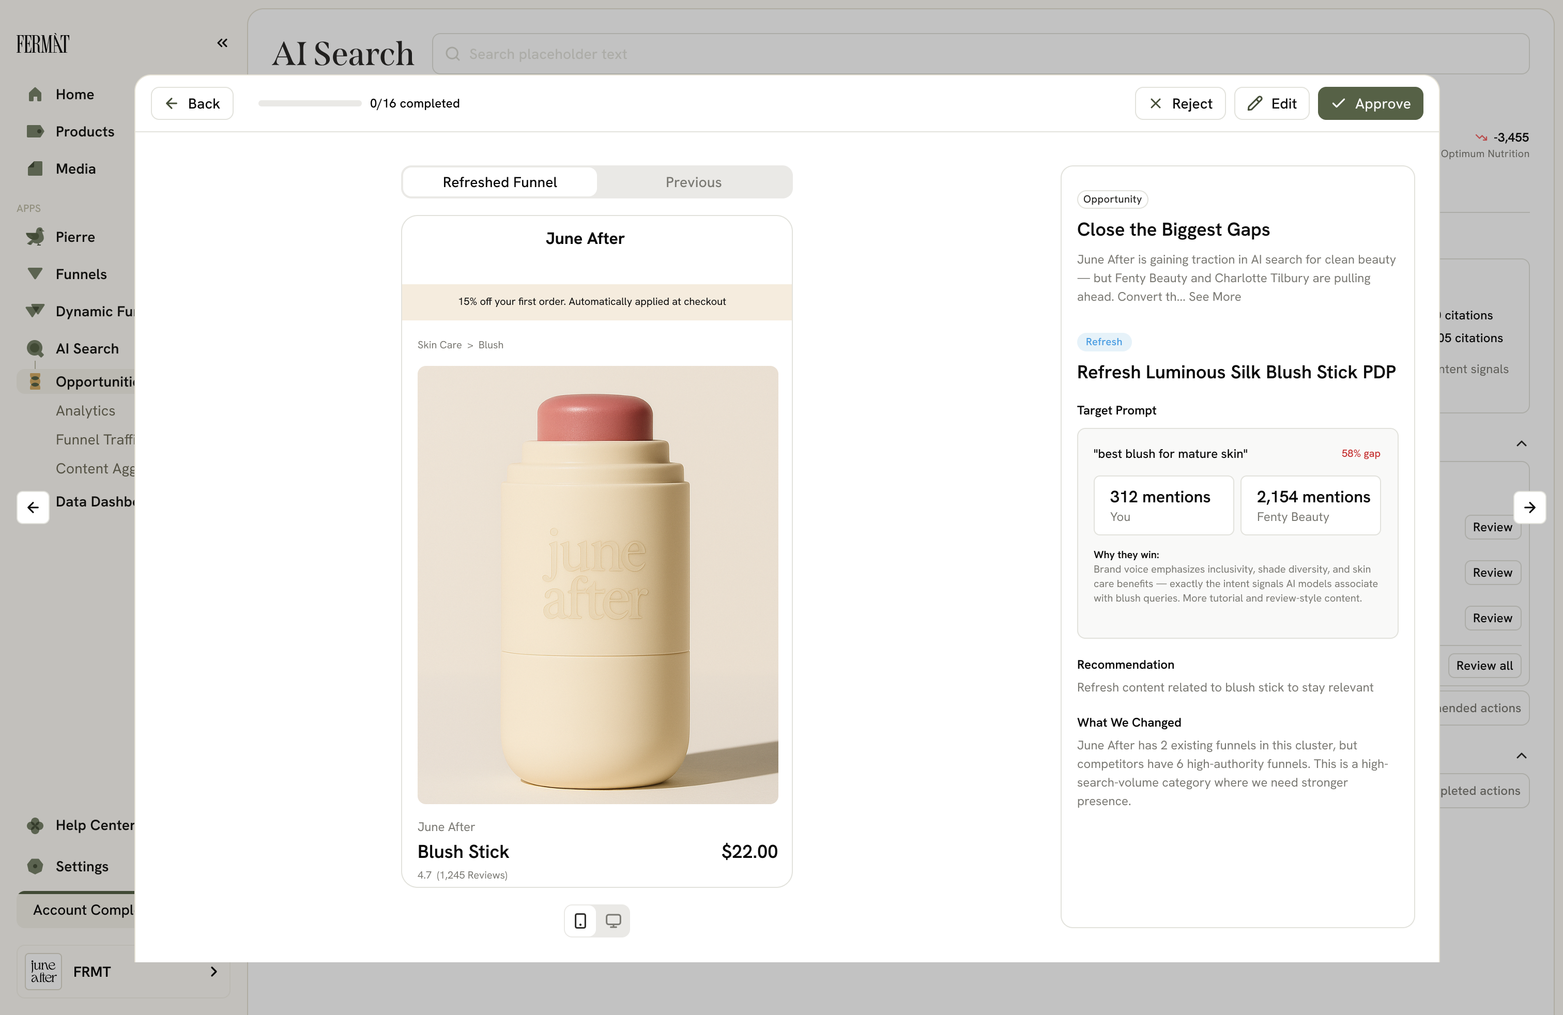The height and width of the screenshot is (1015, 1563).
Task: Go to next item with right arrow
Action: click(1529, 507)
